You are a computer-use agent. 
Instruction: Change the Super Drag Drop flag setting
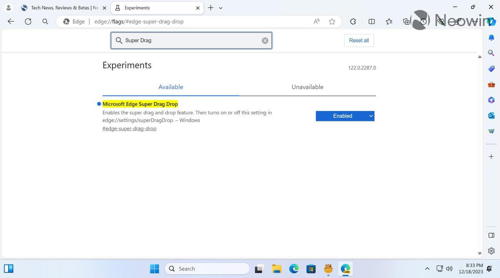click(345, 116)
